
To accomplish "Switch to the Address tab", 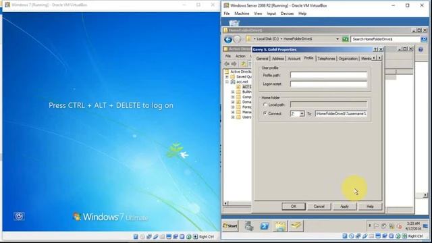I will 277,59.
